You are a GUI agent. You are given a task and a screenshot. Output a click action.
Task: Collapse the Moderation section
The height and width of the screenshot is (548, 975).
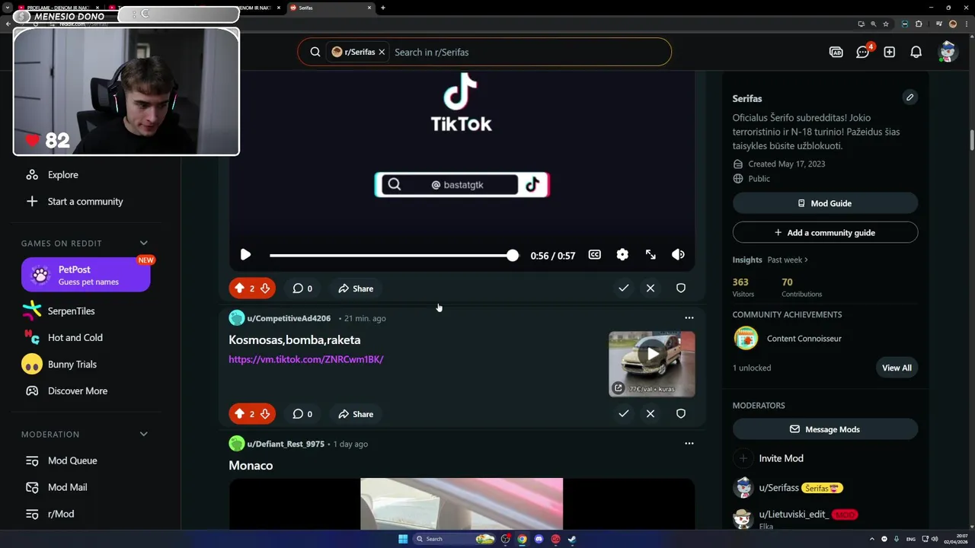click(144, 435)
